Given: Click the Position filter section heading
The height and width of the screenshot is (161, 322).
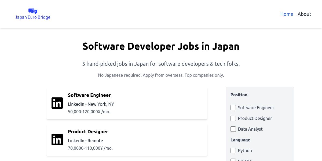Looking at the screenshot, I should coord(239,95).
